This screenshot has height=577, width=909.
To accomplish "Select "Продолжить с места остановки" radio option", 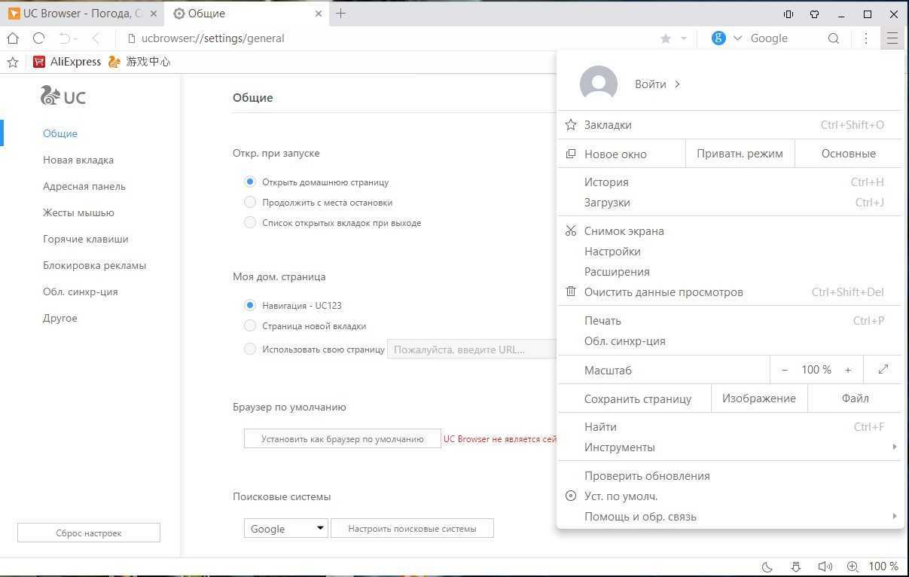I will tap(250, 203).
